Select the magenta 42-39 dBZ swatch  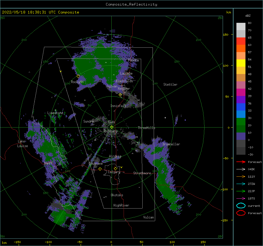(241, 92)
